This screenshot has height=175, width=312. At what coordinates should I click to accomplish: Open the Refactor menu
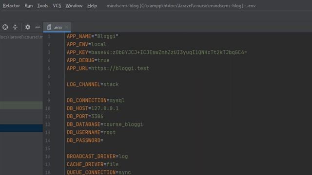pos(11,6)
